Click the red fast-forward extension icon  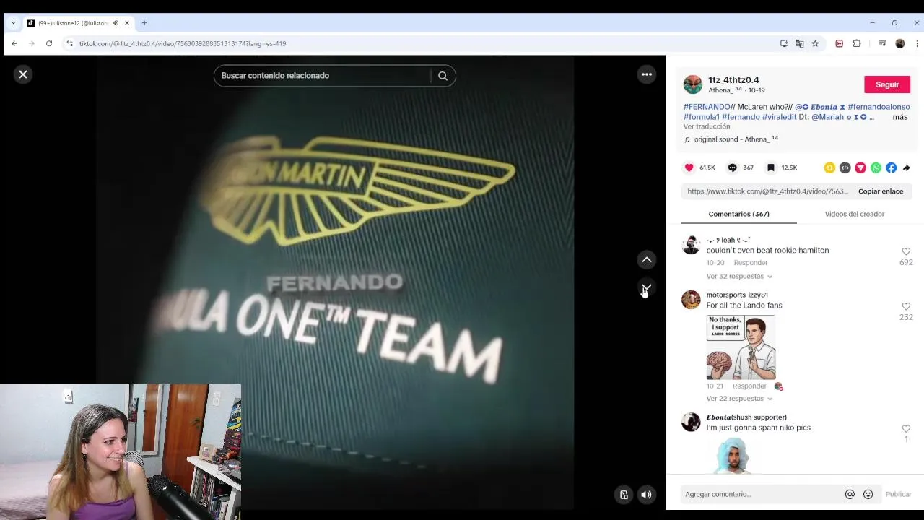coord(839,43)
